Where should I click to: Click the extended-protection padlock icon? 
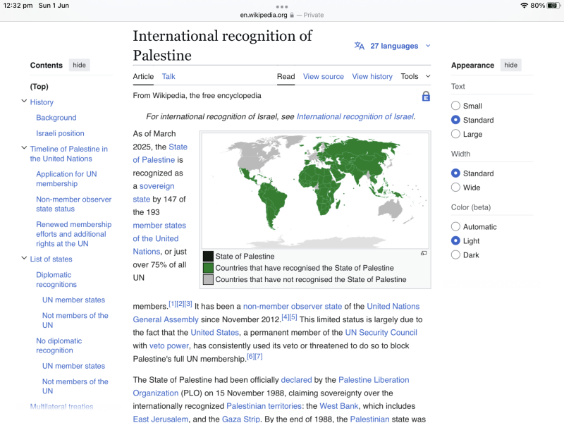coord(426,96)
